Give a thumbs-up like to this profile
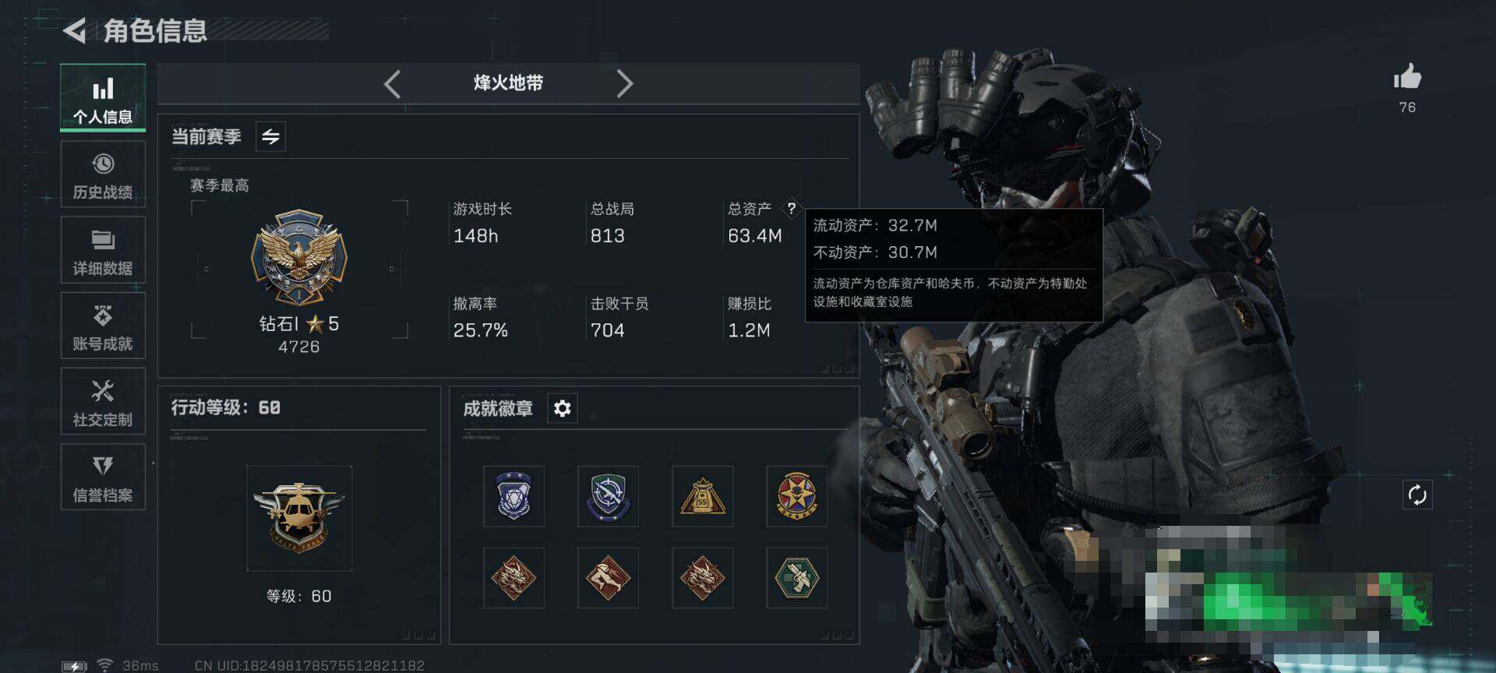 1407,78
